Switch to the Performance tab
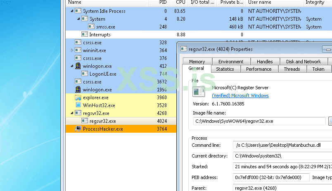Screen dimensions: 332x191 (259, 69)
